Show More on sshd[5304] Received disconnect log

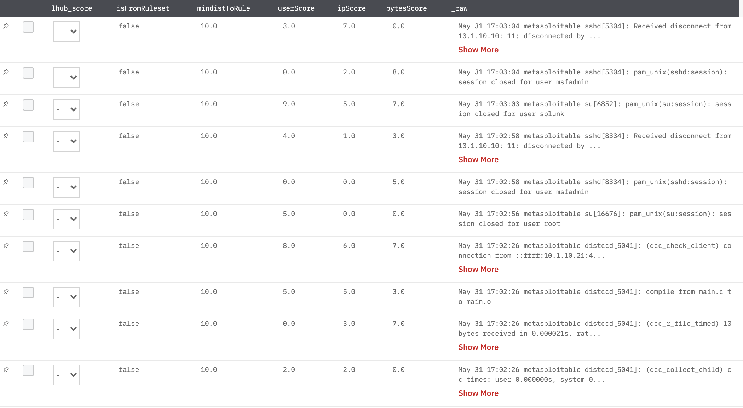[x=478, y=50]
